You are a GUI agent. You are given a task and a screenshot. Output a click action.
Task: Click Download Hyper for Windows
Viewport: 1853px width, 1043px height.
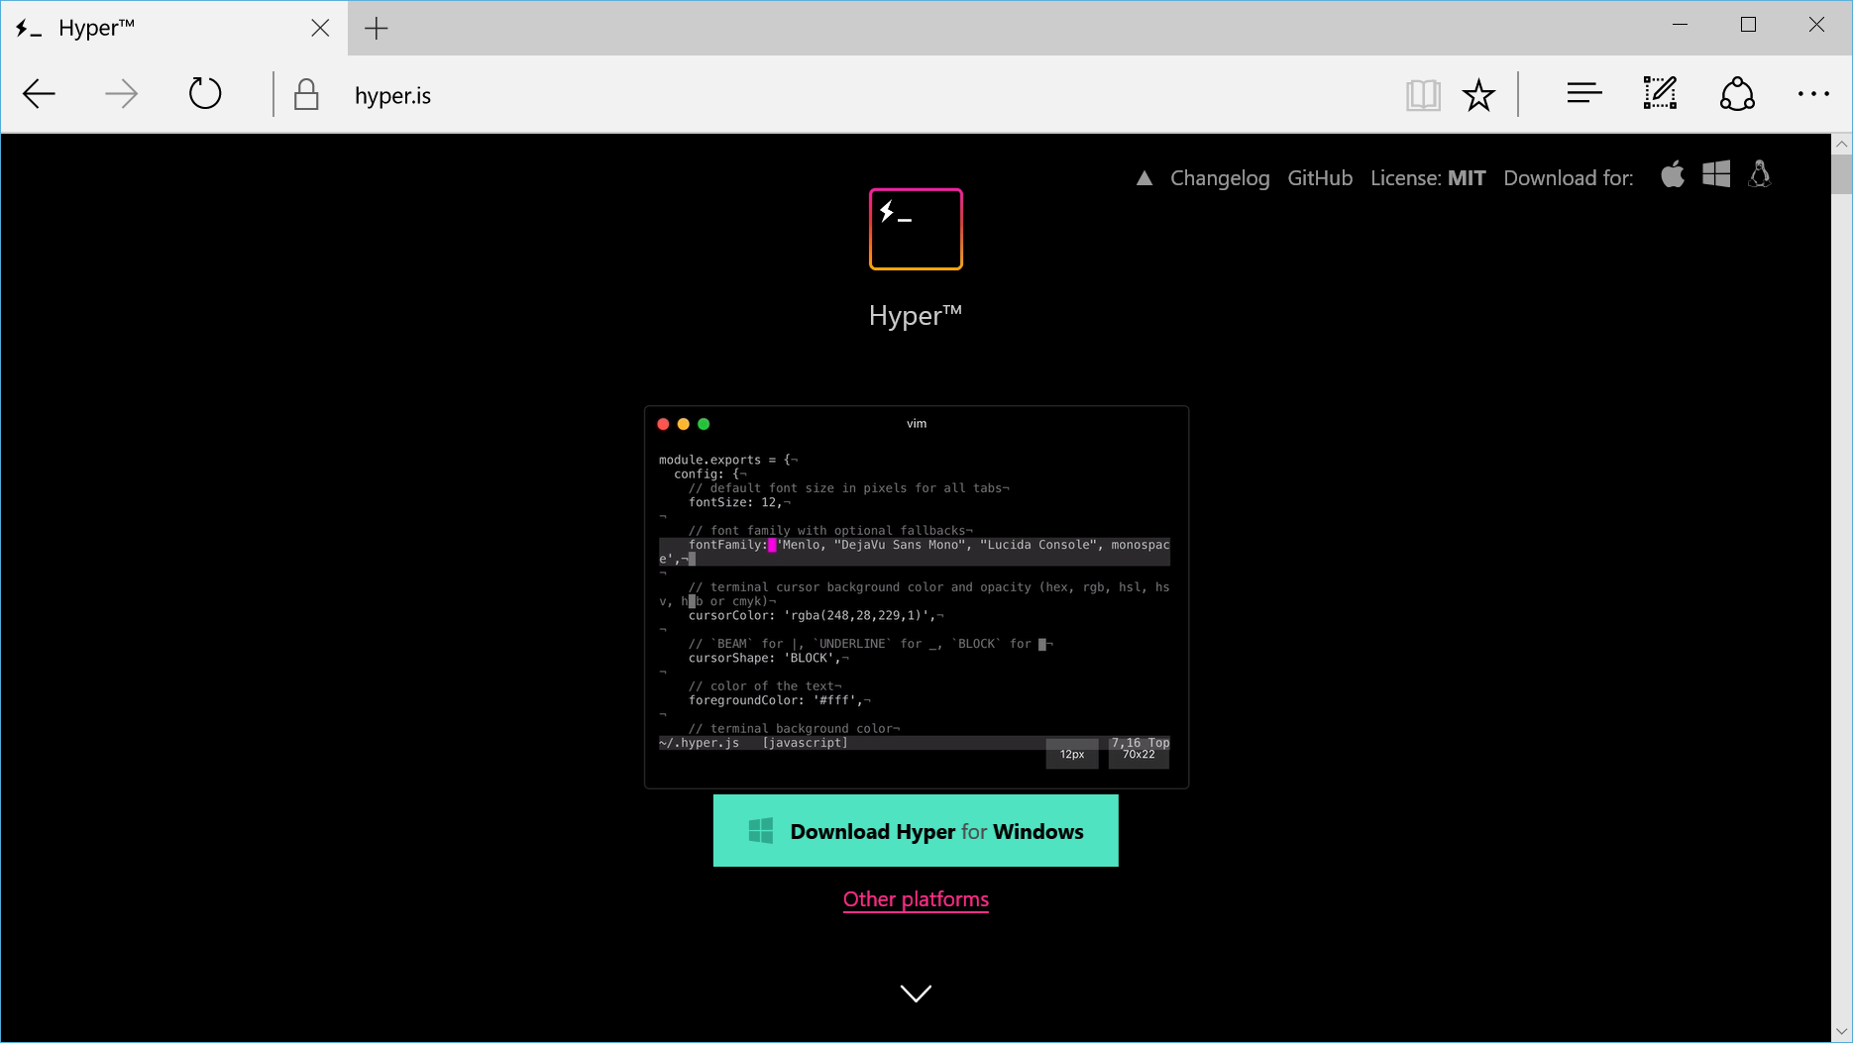tap(915, 831)
